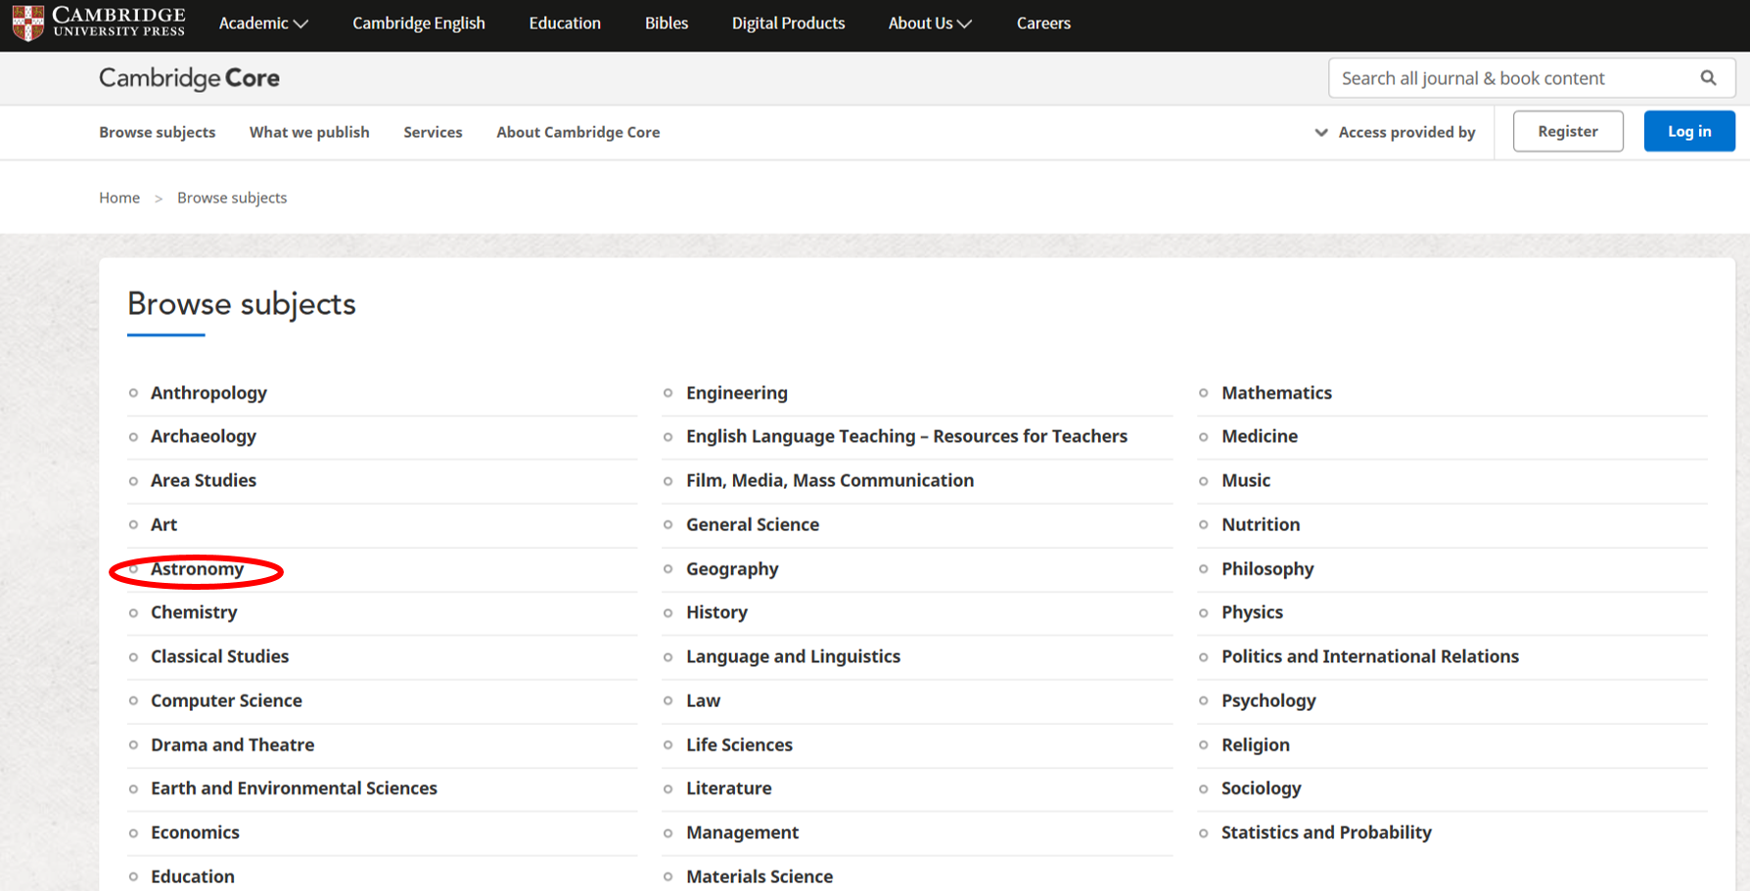Open Education in the top black bar
Screen dimensions: 1750x891
pyautogui.click(x=565, y=23)
